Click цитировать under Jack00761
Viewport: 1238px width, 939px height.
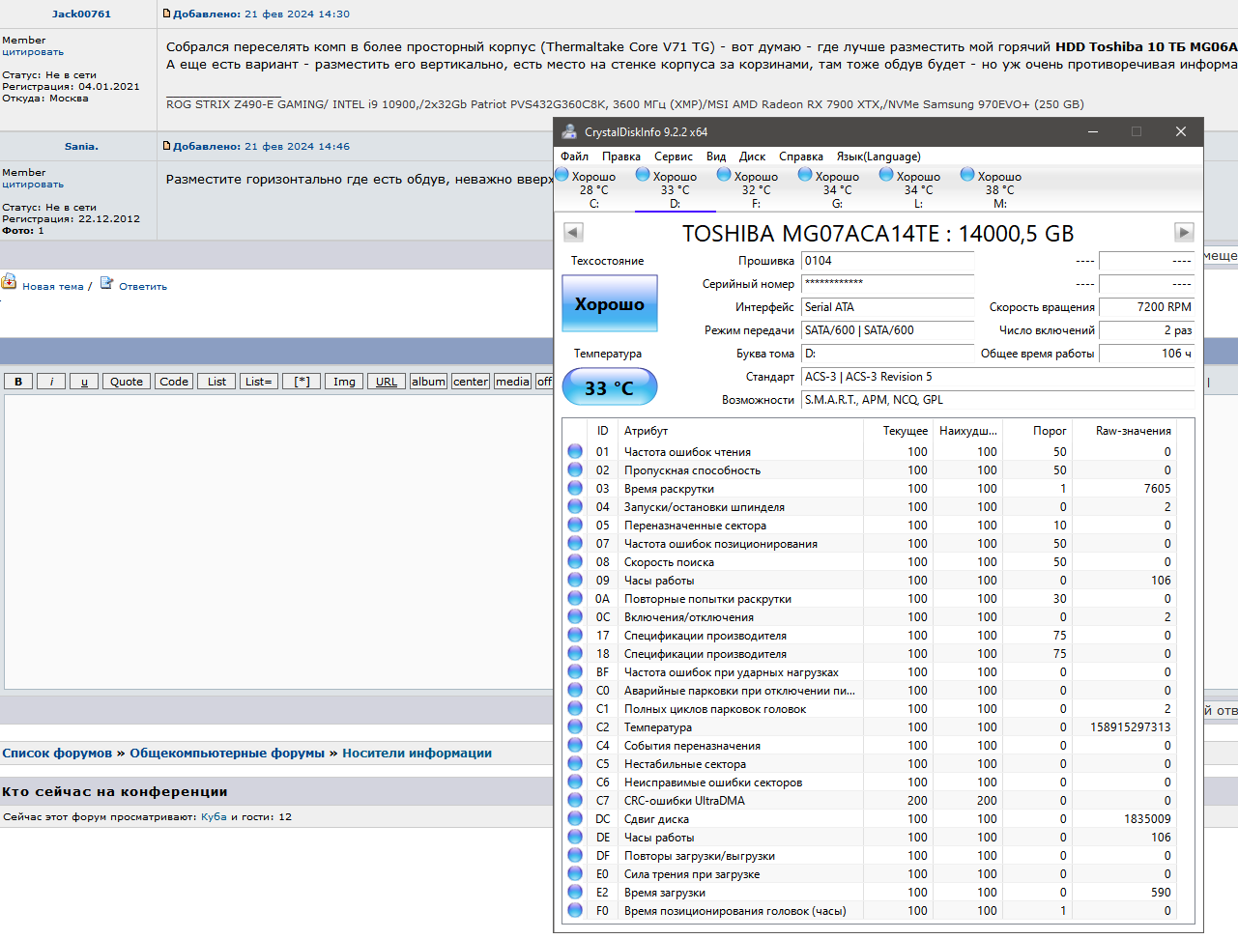(33, 52)
